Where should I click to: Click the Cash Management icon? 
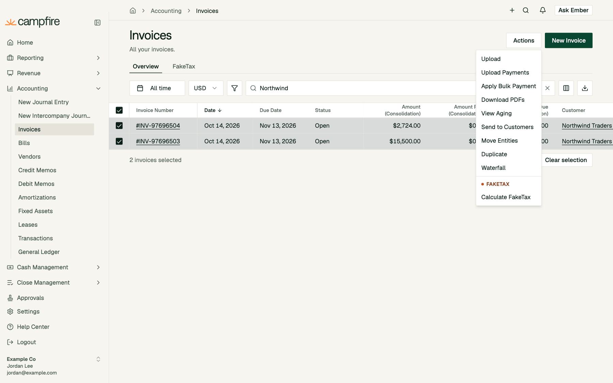point(10,267)
